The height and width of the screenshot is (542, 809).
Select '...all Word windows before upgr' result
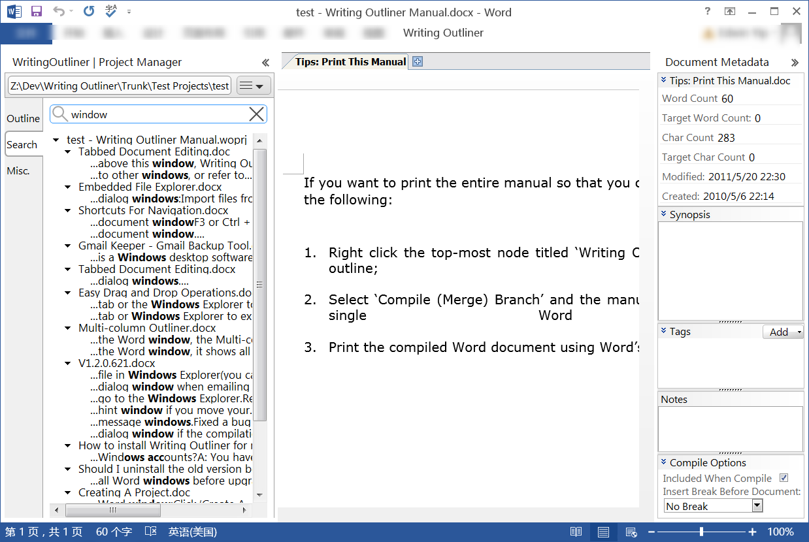[171, 481]
